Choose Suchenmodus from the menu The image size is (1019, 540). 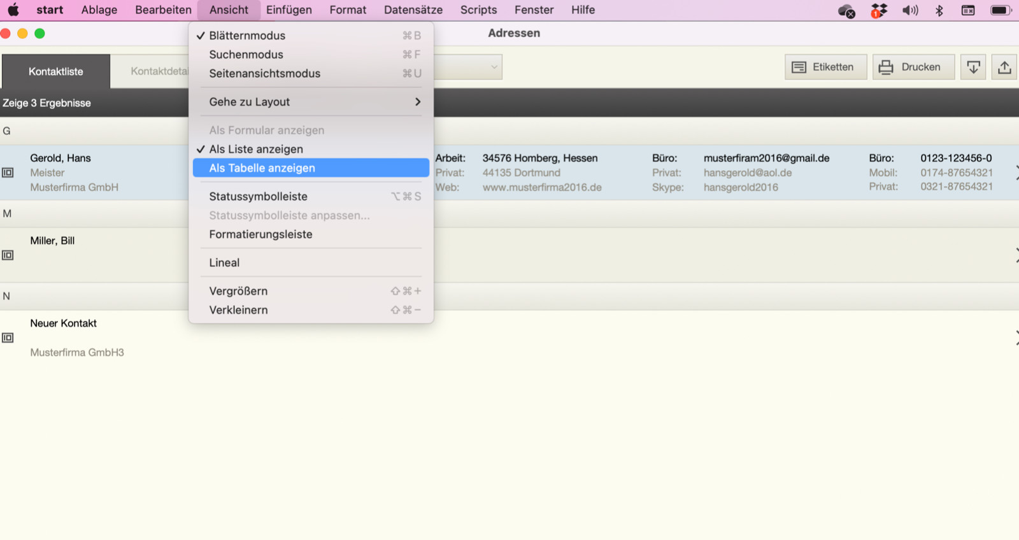[311, 55]
